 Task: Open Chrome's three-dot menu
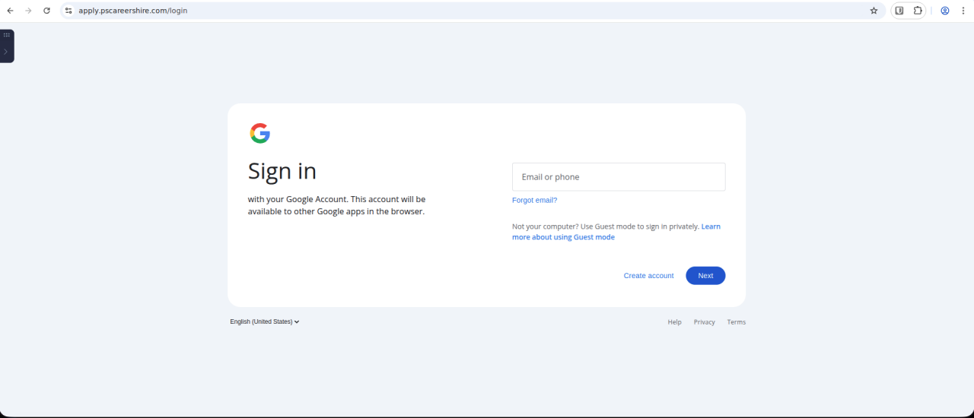click(963, 11)
